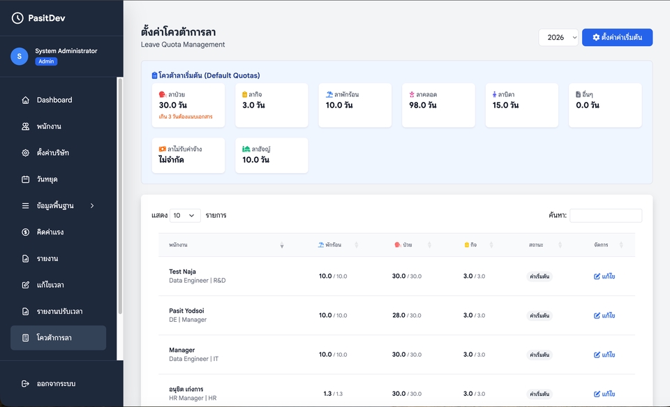
Task: Sort by the จัดการ column header
Action: click(x=604, y=245)
